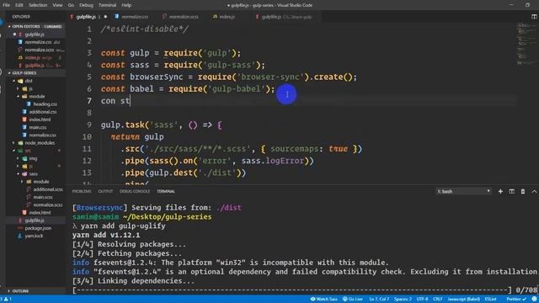This screenshot has height=303, width=539.
Task: Click the Ln 7, Col 7 indicator
Action: coord(379,300)
